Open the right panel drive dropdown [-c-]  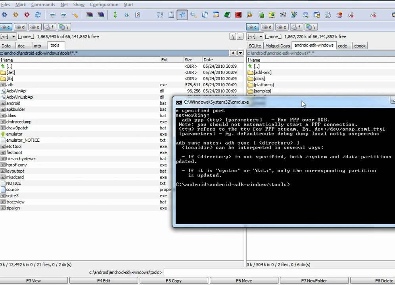(255, 36)
